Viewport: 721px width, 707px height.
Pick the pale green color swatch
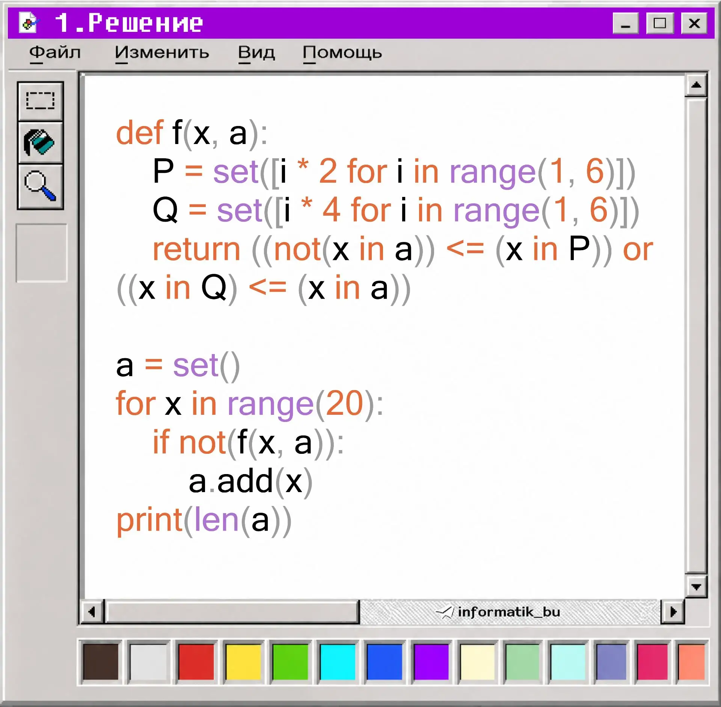(x=522, y=662)
